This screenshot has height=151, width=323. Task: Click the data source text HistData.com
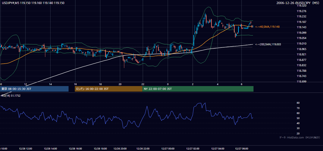296,137
